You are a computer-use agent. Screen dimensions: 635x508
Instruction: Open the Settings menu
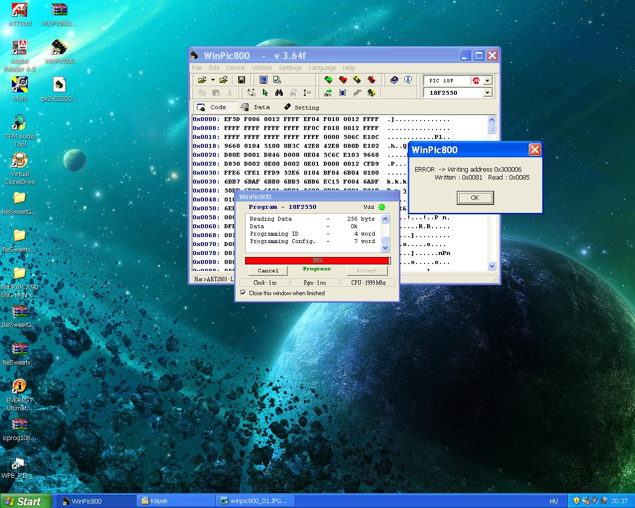290,68
